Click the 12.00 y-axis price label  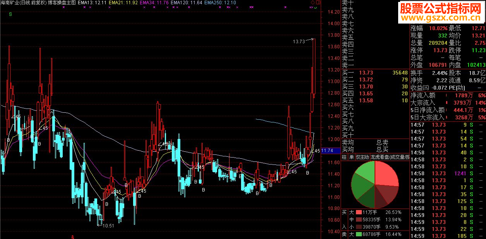(334, 139)
